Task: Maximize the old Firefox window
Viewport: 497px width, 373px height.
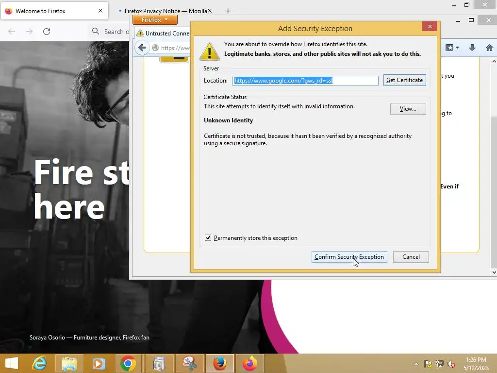Action: [x=471, y=20]
